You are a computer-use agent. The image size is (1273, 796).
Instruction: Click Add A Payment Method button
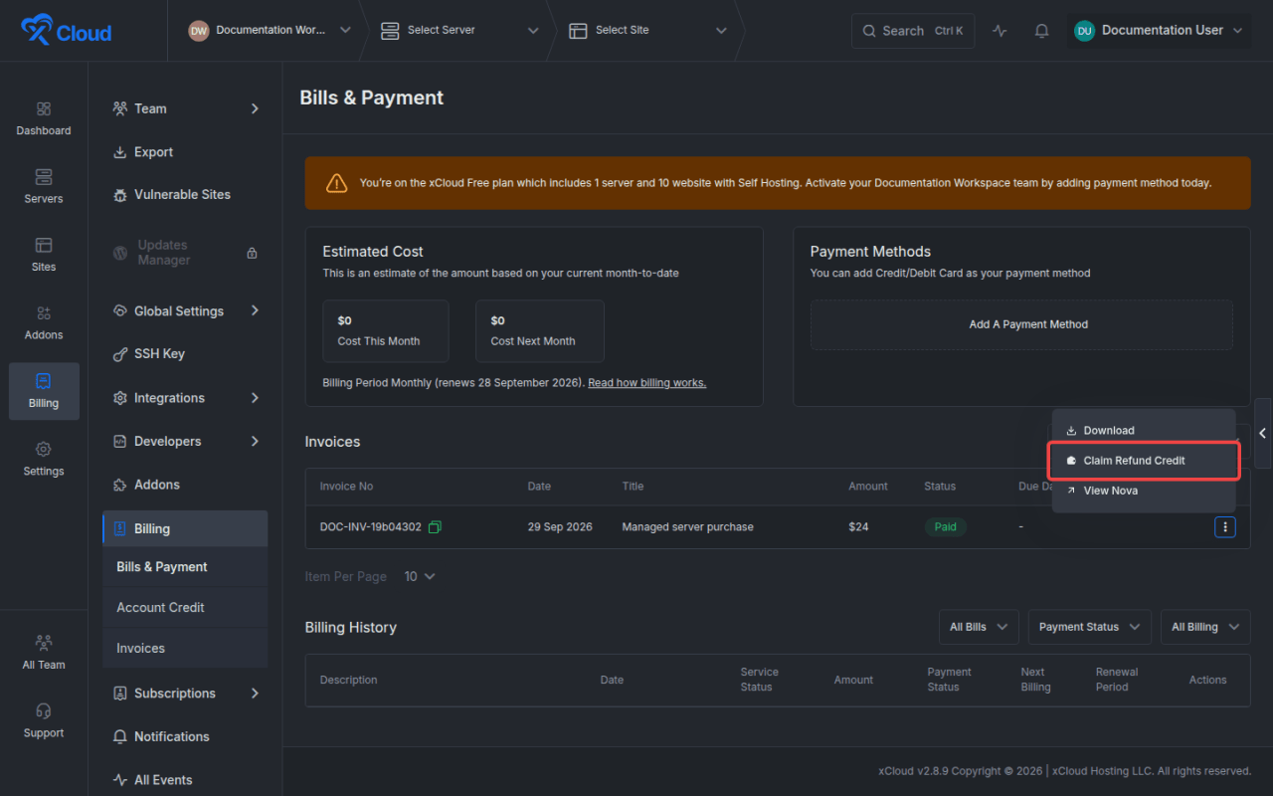(x=1021, y=324)
